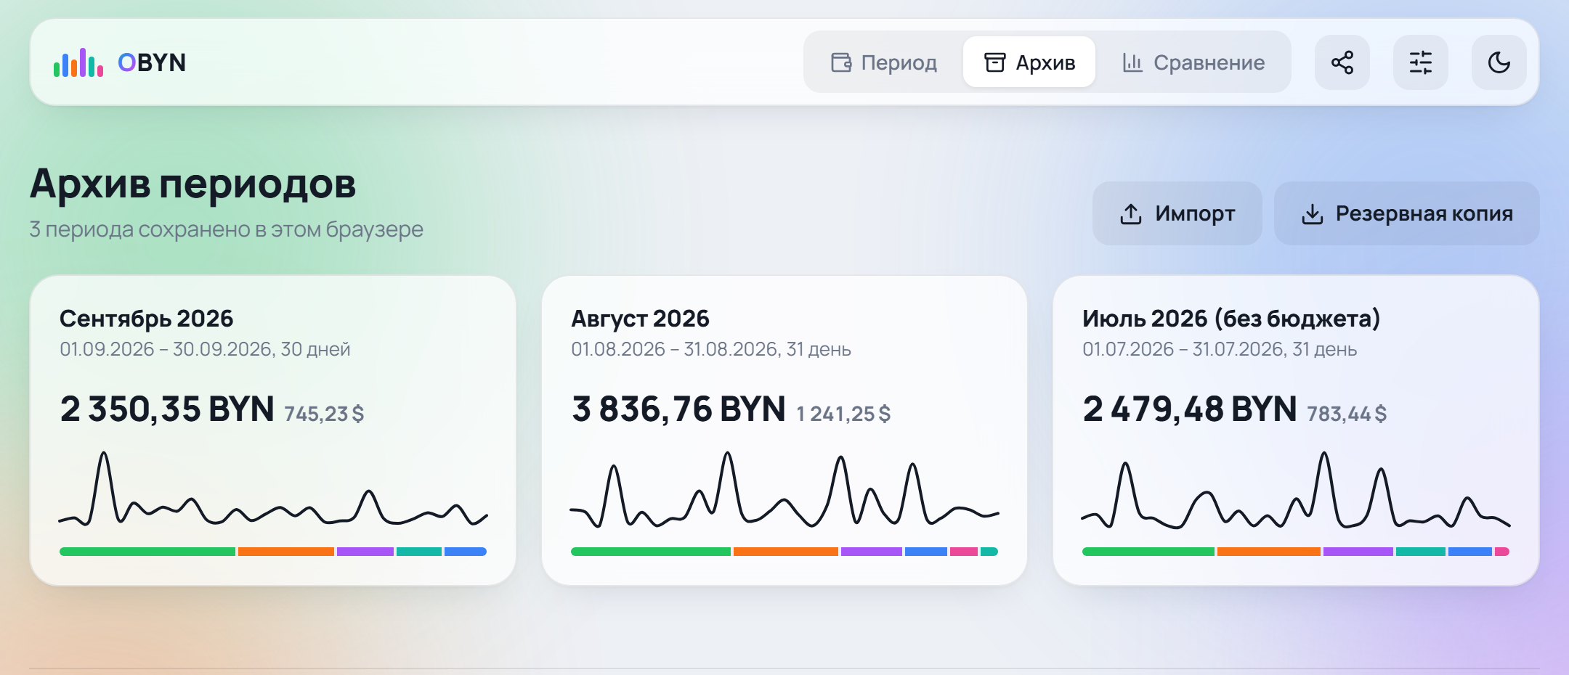This screenshot has height=675, width=1569.
Task: Click the 3 836,76 BYN total
Action: coord(678,409)
